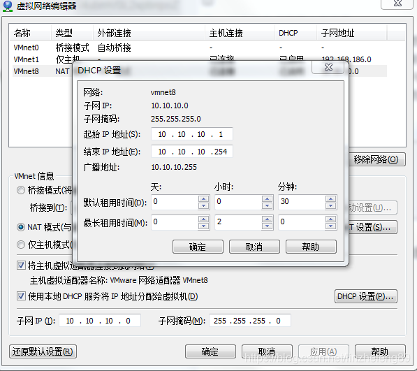Select 仅主机模式 radio button
This screenshot has width=417, height=371.
pyautogui.click(x=21, y=245)
